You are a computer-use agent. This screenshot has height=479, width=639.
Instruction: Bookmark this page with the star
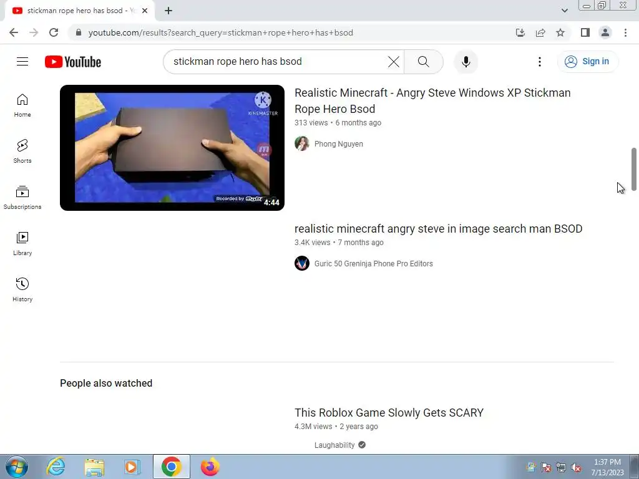point(560,32)
